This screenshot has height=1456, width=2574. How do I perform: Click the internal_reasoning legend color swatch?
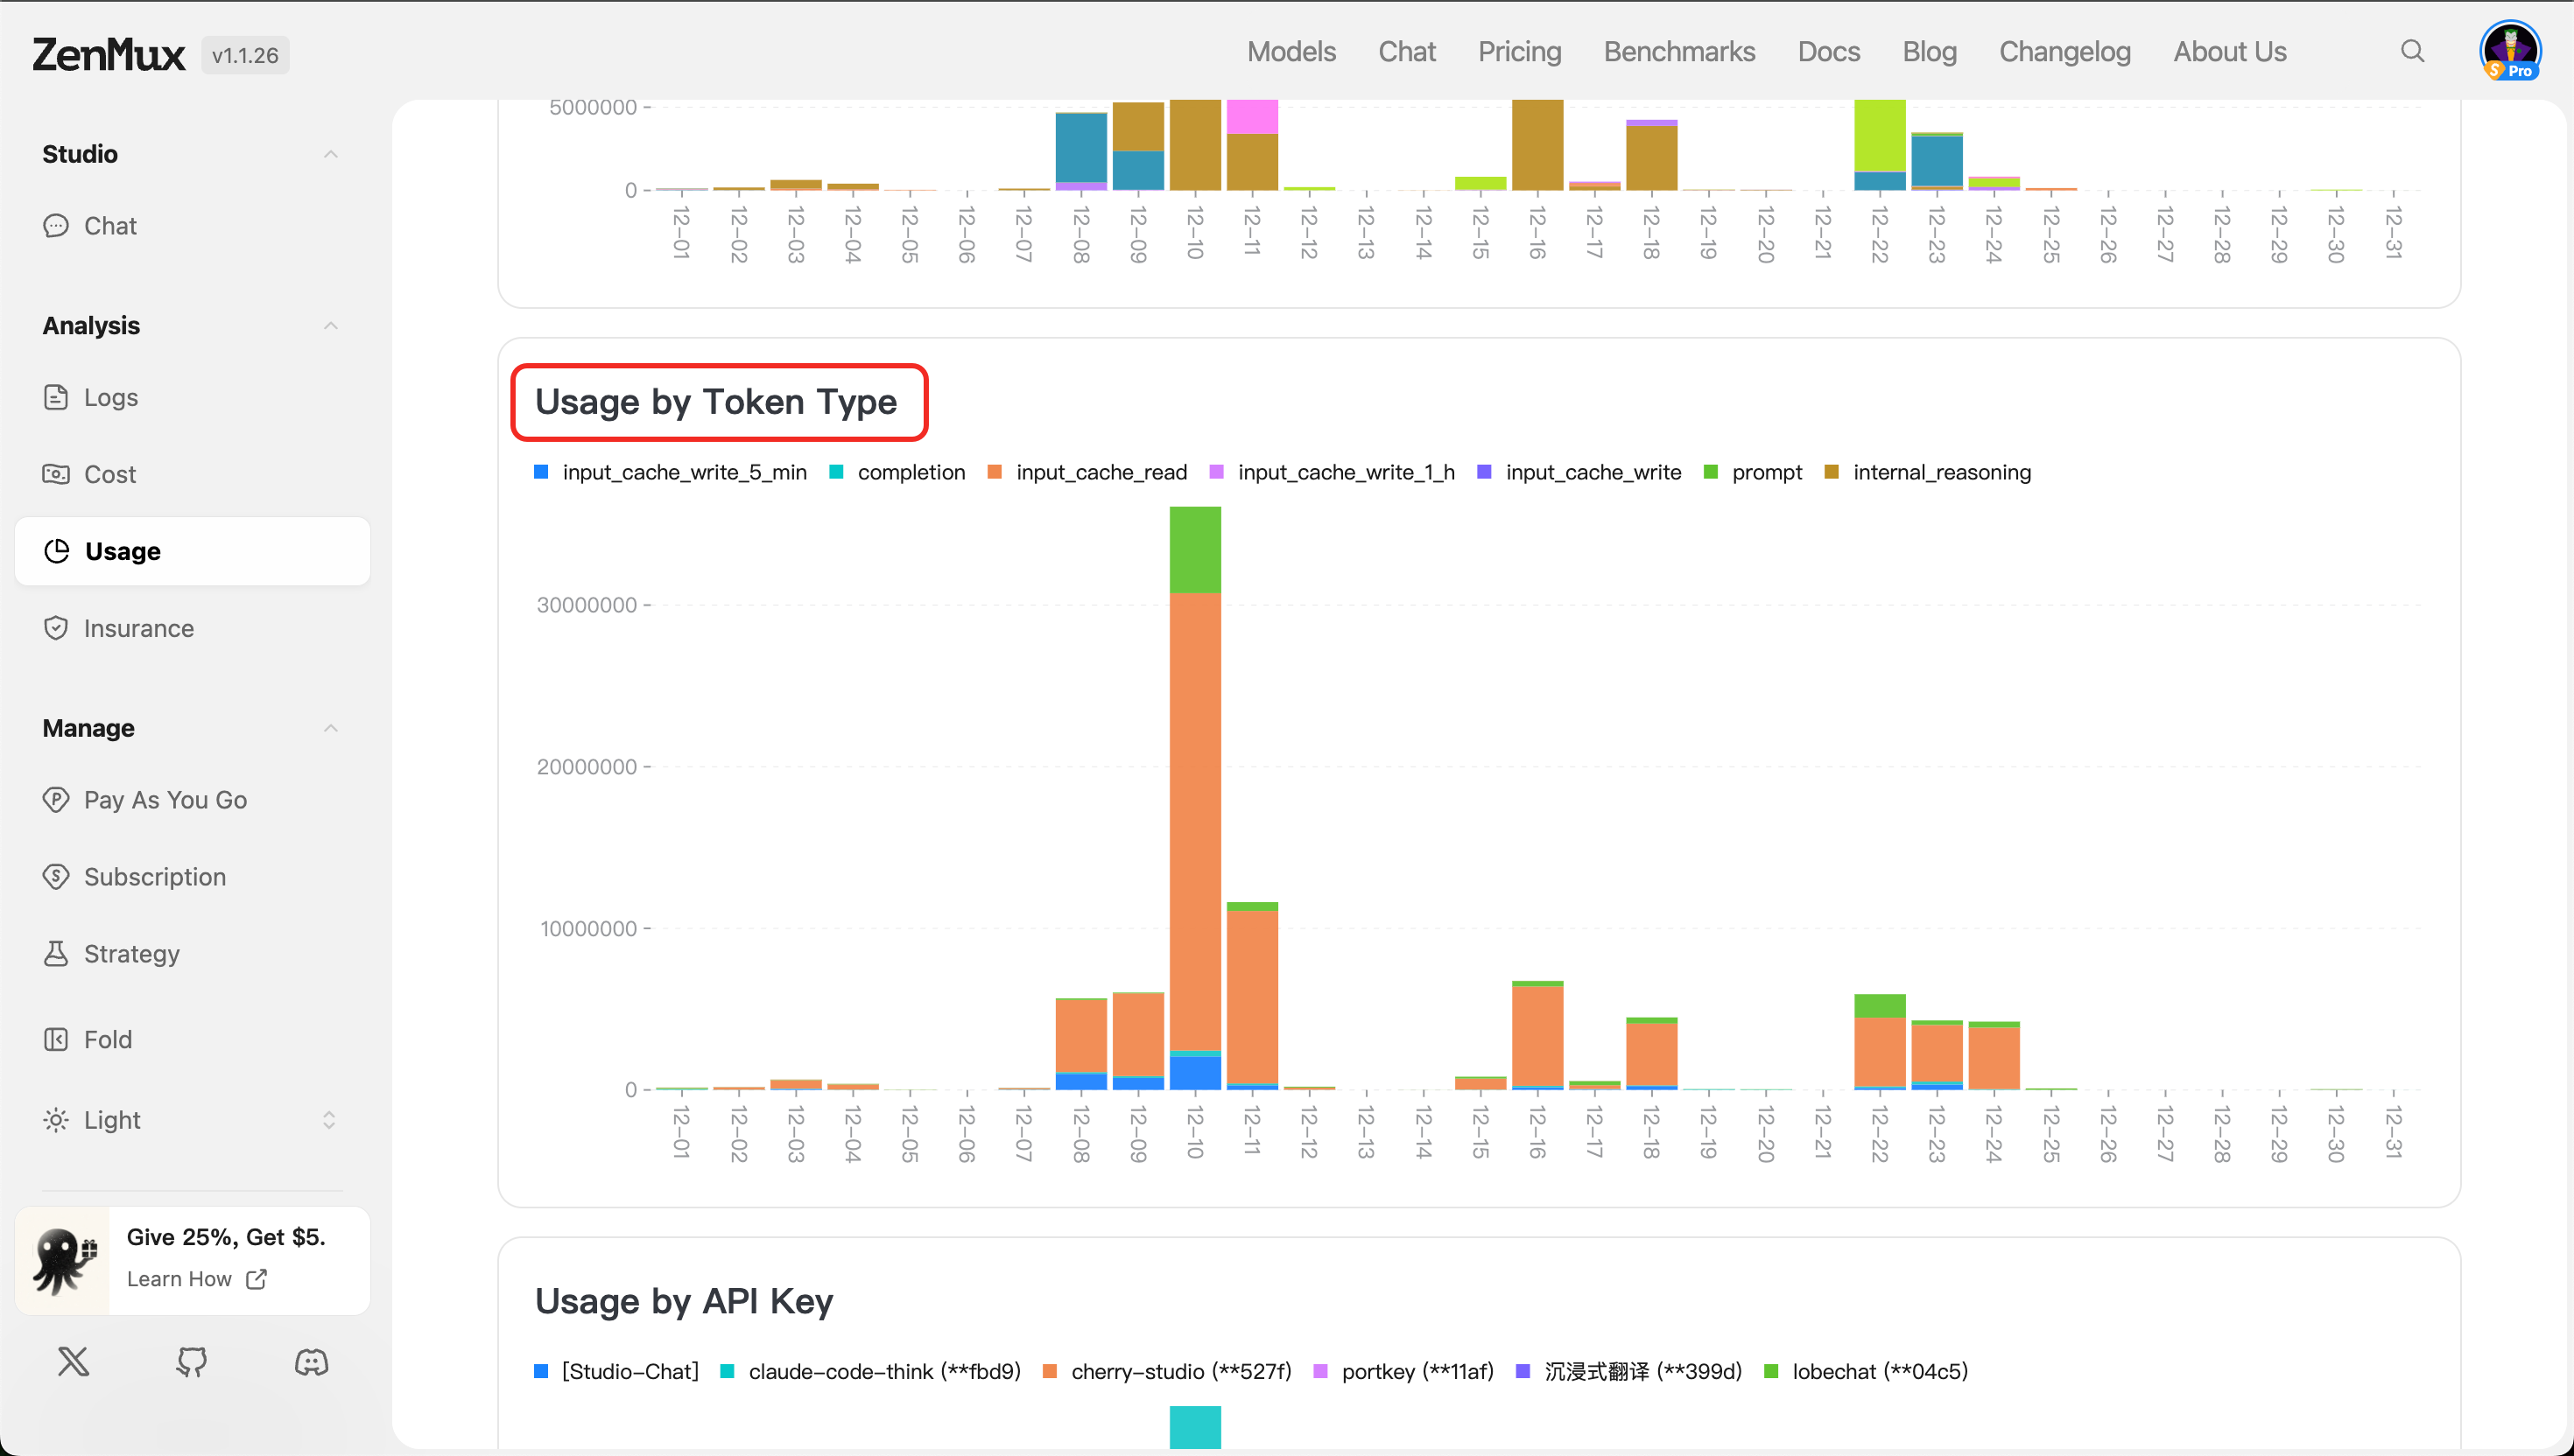[x=1832, y=472]
